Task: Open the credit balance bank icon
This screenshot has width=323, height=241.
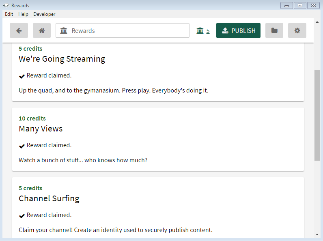Action: [x=200, y=30]
